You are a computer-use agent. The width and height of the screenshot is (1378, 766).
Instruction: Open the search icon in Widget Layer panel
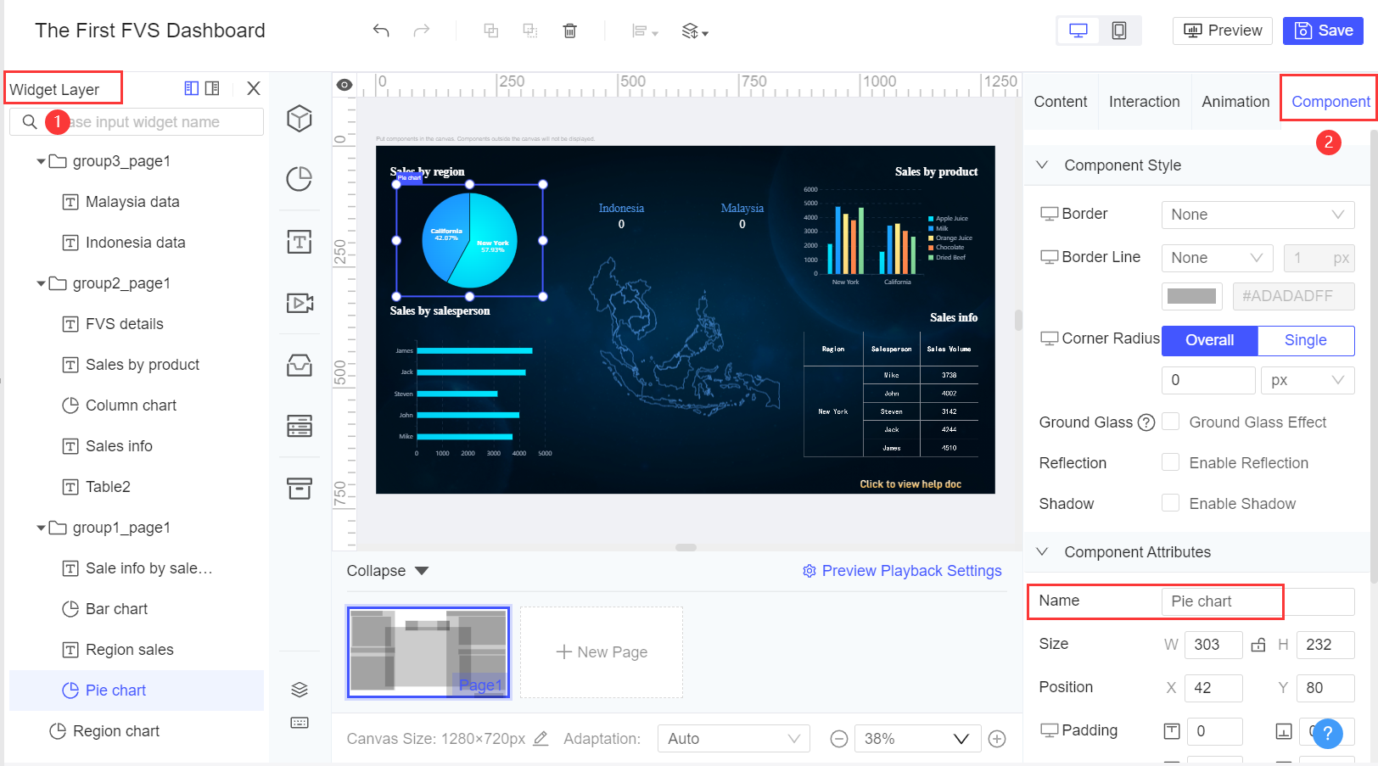(x=29, y=121)
